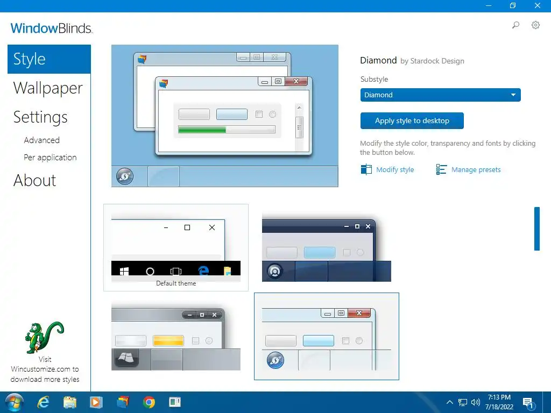Screen dimensions: 551x413
Task: Click the Manage presets link
Action: pos(476,169)
